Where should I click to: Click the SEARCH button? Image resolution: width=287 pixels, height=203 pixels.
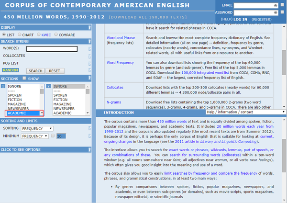click(35, 71)
